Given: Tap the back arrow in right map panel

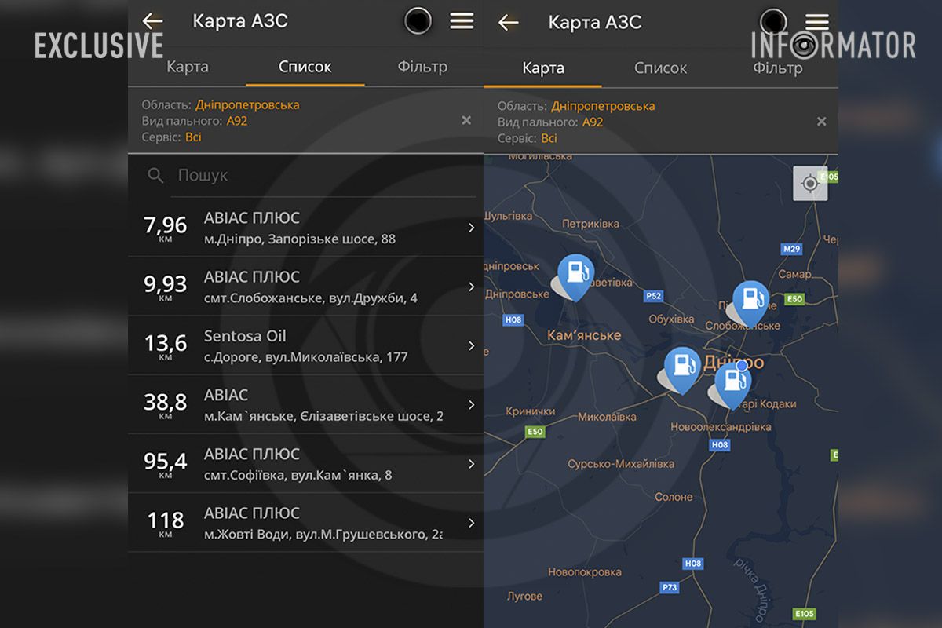Looking at the screenshot, I should (508, 22).
